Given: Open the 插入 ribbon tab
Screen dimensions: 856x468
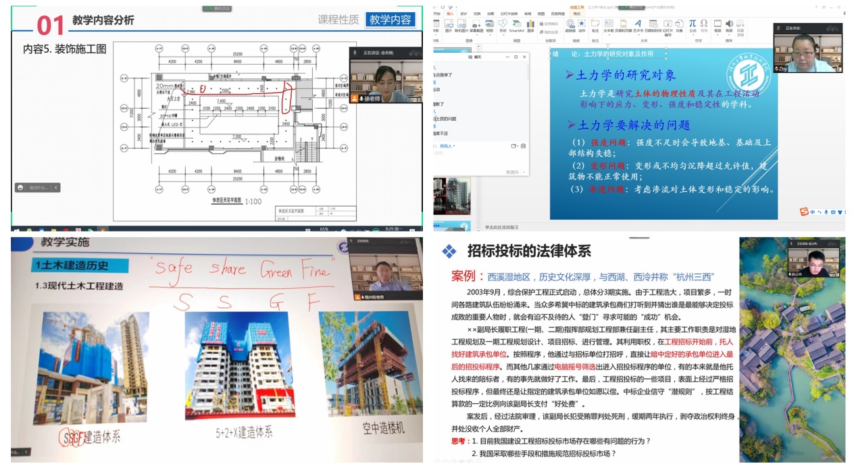Looking at the screenshot, I should 451,14.
